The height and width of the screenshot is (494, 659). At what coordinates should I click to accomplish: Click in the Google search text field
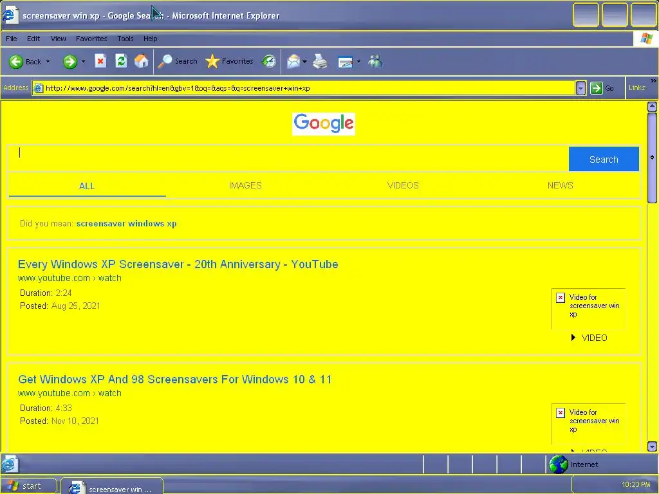point(288,159)
